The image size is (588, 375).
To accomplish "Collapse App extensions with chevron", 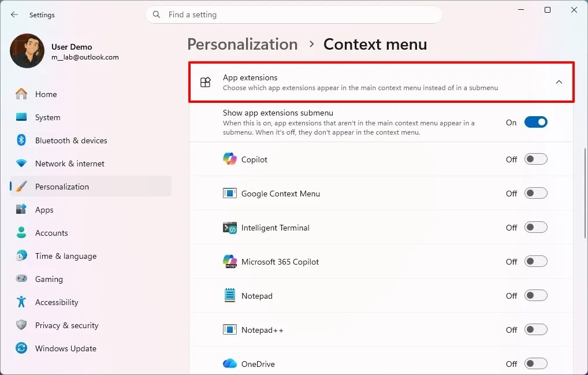I will point(559,82).
